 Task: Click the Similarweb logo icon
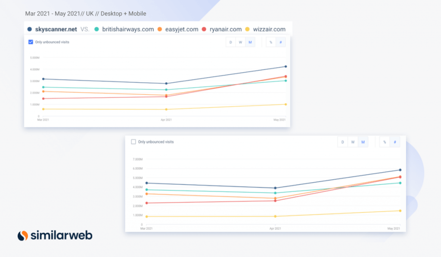click(23, 235)
